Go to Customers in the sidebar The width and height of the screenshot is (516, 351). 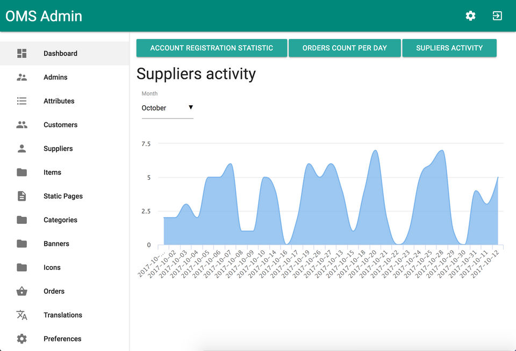coord(60,125)
